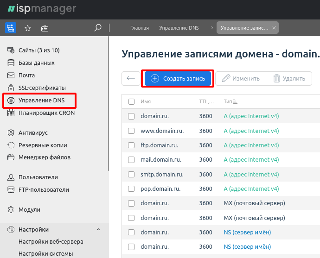Click the smtp.domain.ru. name cell
Viewport: 320px width, 258px height.
click(x=162, y=175)
